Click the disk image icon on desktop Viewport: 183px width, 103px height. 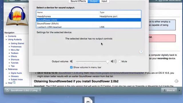[x=88, y=100]
